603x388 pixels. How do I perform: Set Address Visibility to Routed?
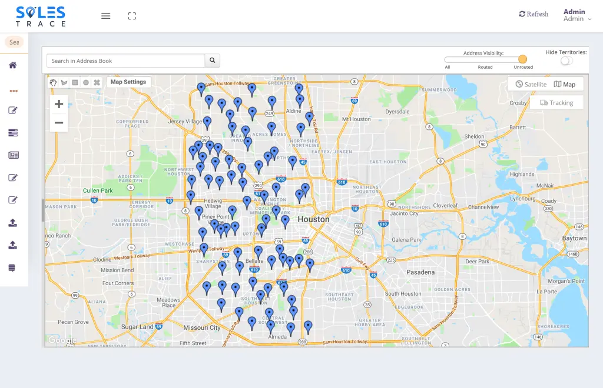point(485,67)
